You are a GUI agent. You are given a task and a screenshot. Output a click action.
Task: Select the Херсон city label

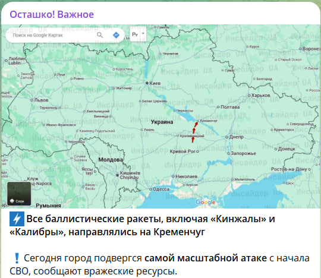pos(192,185)
